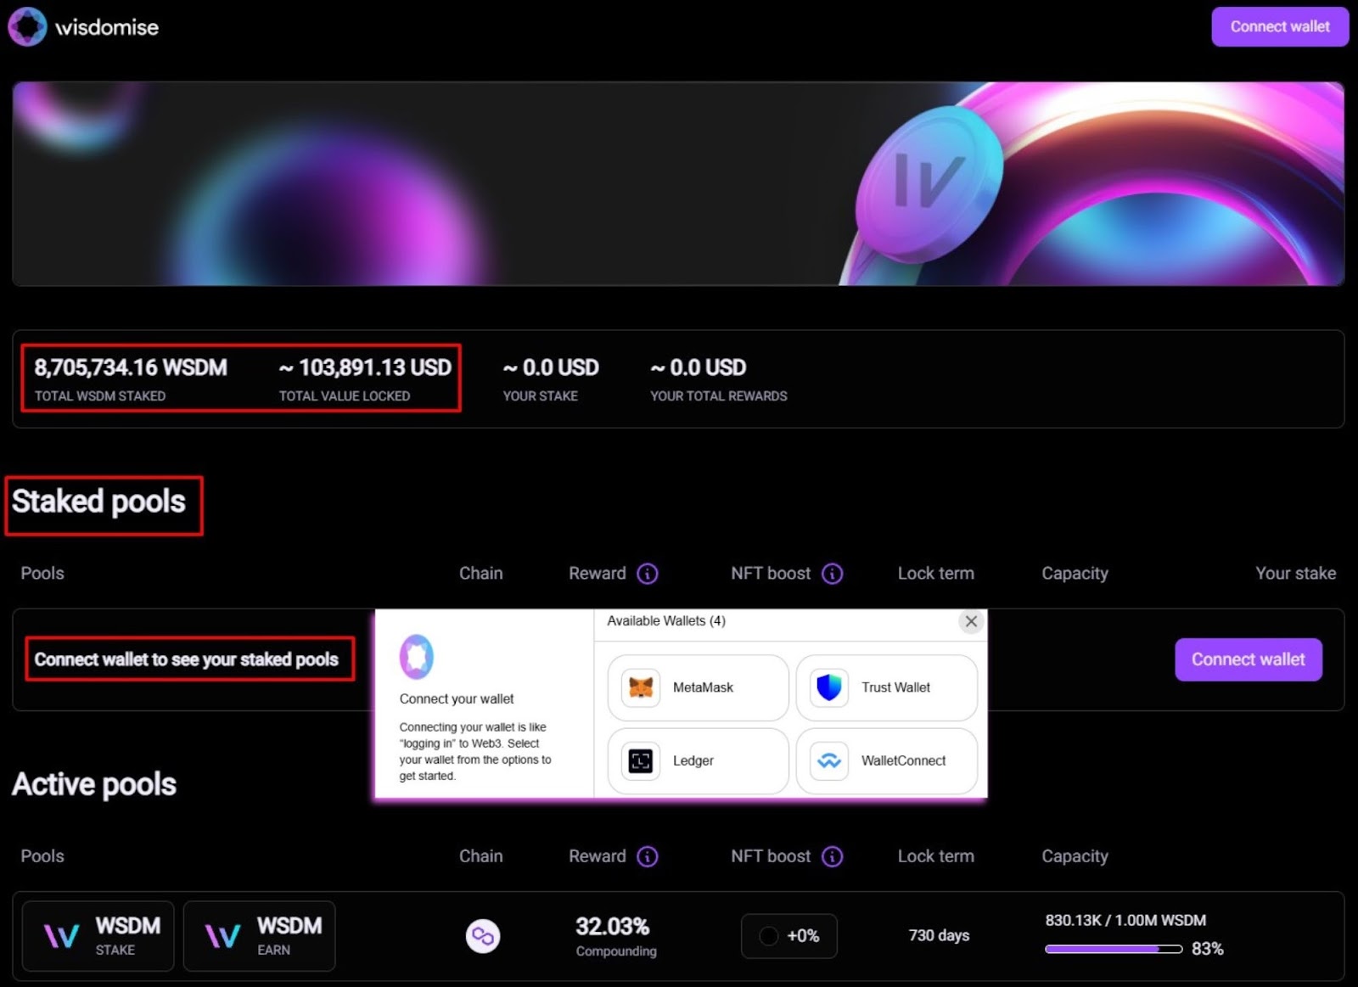Click the 830.13K / 1.00M WSDM capacity text
Viewport: 1358px width, 987px height.
(1125, 920)
